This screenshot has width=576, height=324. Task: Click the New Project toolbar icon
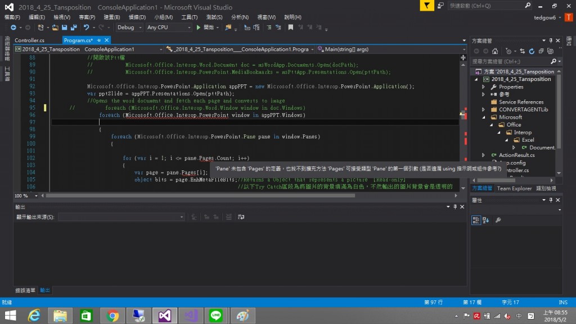tap(40, 27)
